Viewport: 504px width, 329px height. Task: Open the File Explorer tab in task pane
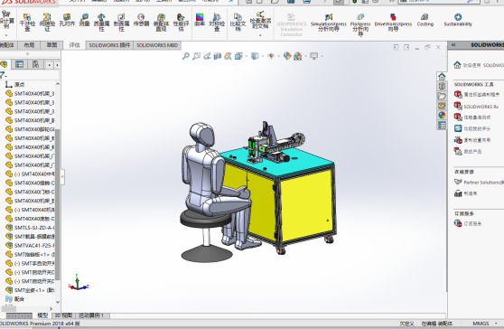[x=442, y=96]
